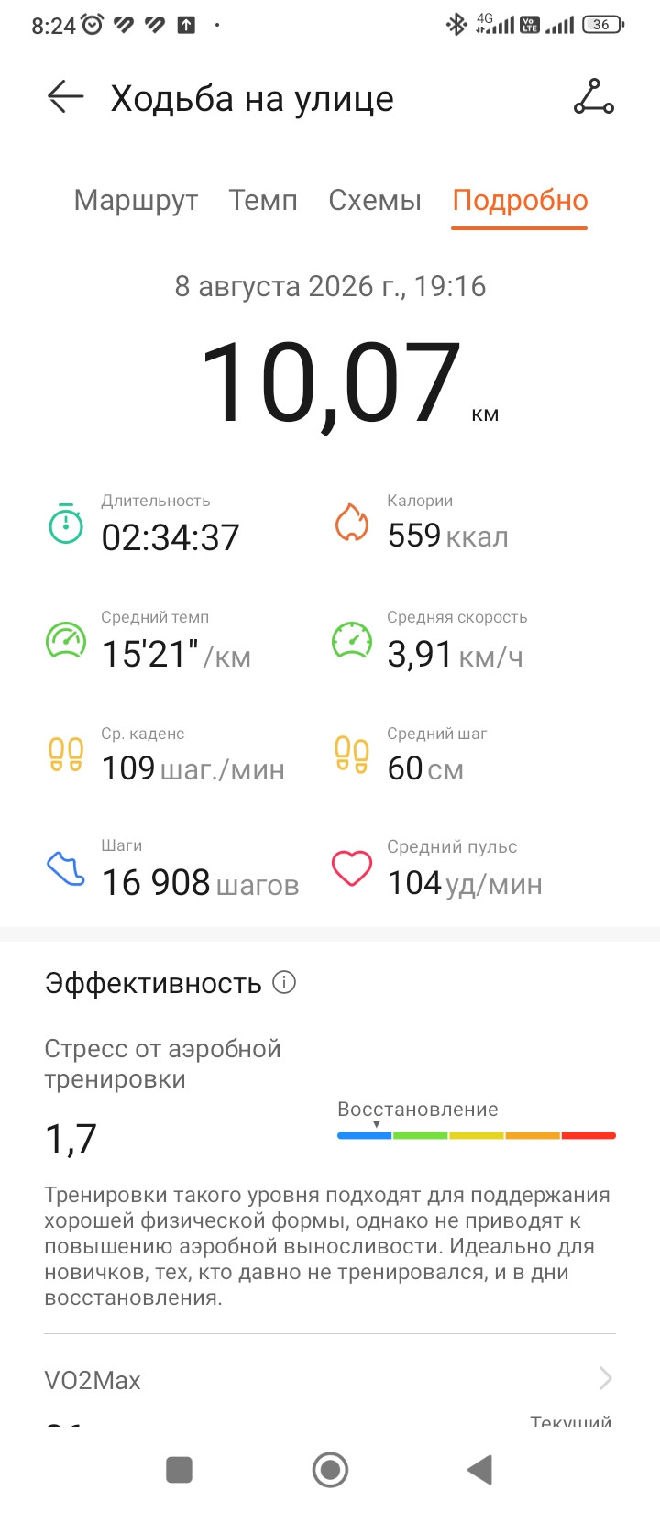Tap the steps shoe icon

[x=66, y=868]
